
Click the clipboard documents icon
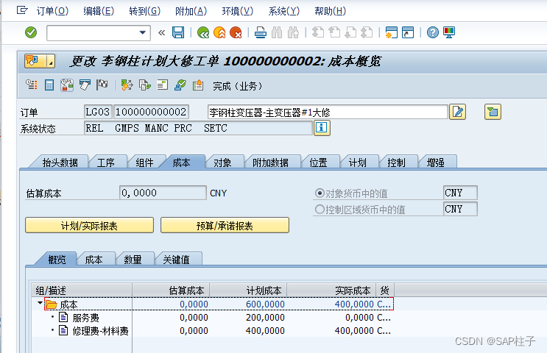198,85
